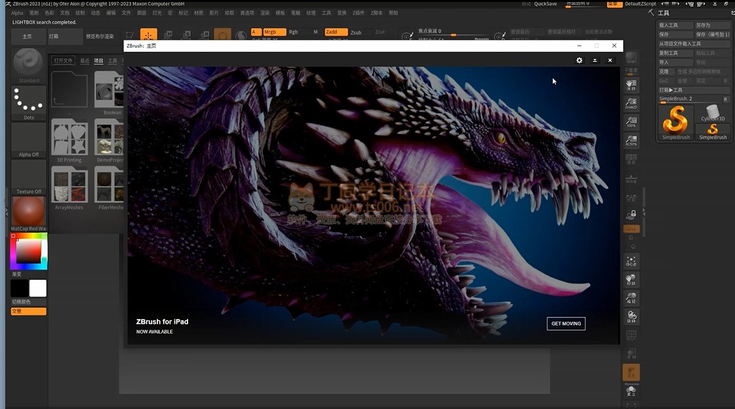Click the MatCap Red Wax material sphere
Viewport: 735px width, 409px height.
coord(29,212)
